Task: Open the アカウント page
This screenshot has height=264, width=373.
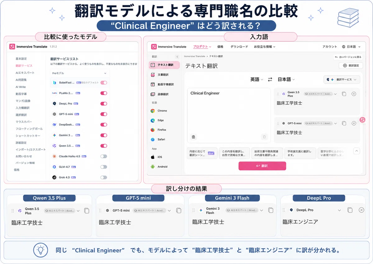Action: (330, 47)
